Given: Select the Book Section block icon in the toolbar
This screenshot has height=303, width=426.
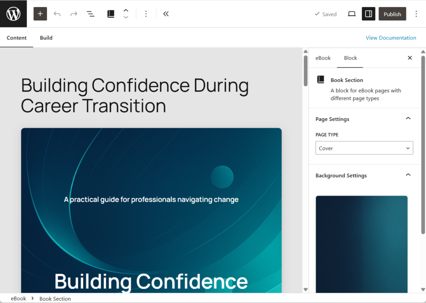Looking at the screenshot, I should (x=110, y=14).
